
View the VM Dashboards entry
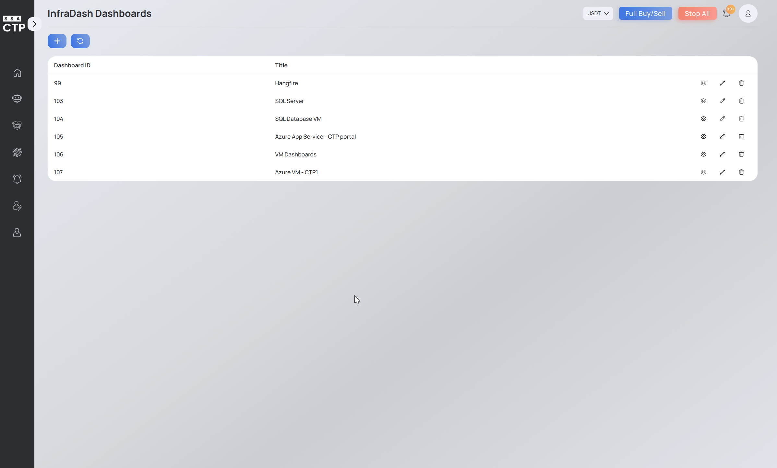[703, 154]
